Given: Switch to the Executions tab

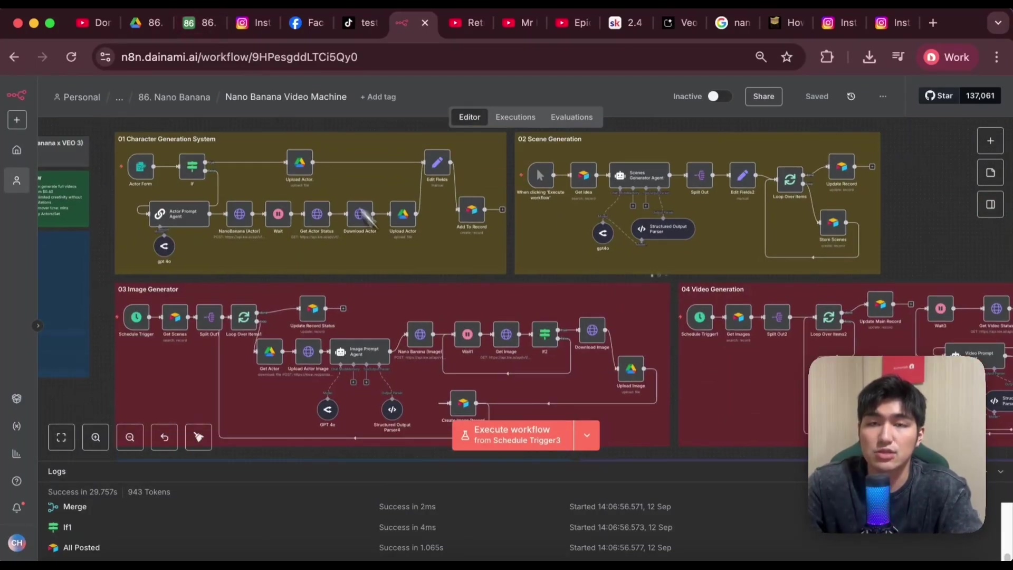Looking at the screenshot, I should 515,117.
